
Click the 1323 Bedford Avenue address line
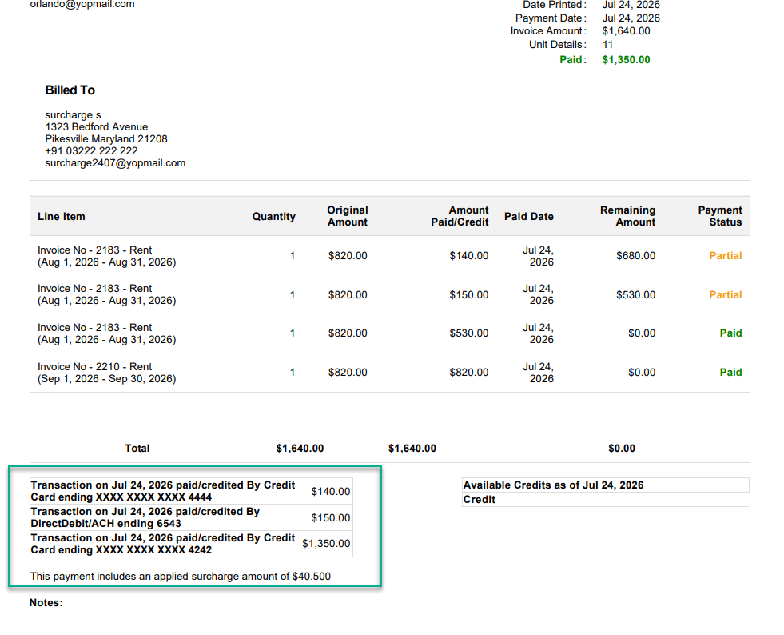(x=97, y=126)
